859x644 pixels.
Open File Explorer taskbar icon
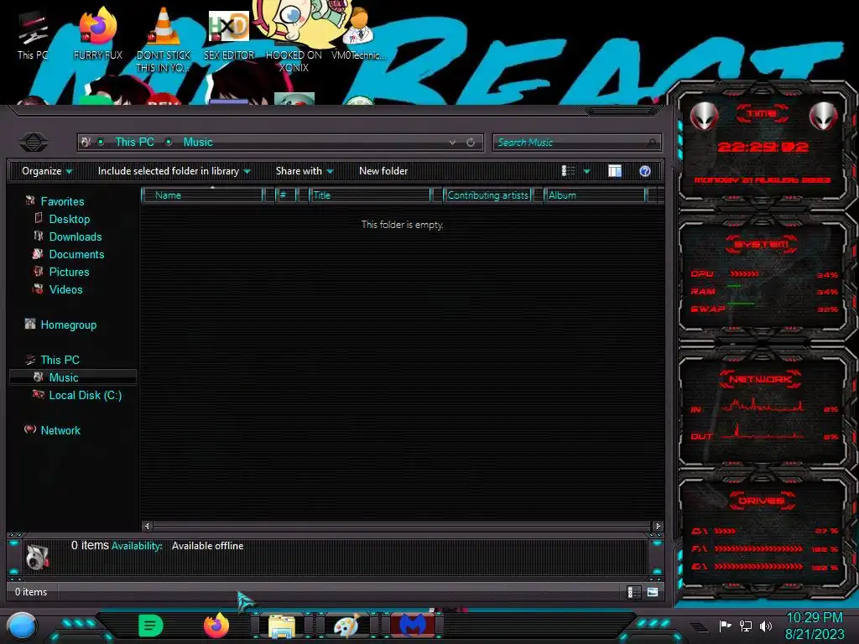click(x=282, y=626)
